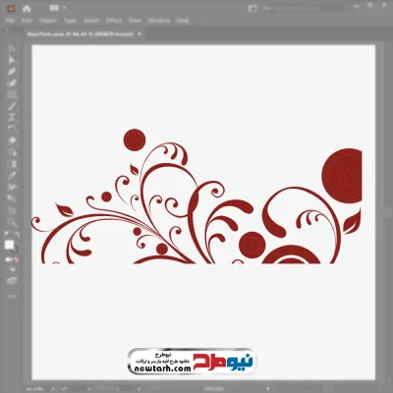Choose the Rectangle tool
The image size is (393, 393).
click(x=12, y=95)
